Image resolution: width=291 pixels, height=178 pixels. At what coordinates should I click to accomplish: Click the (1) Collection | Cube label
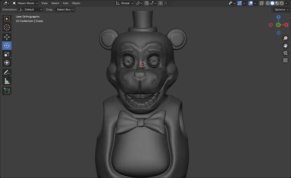click(x=29, y=21)
